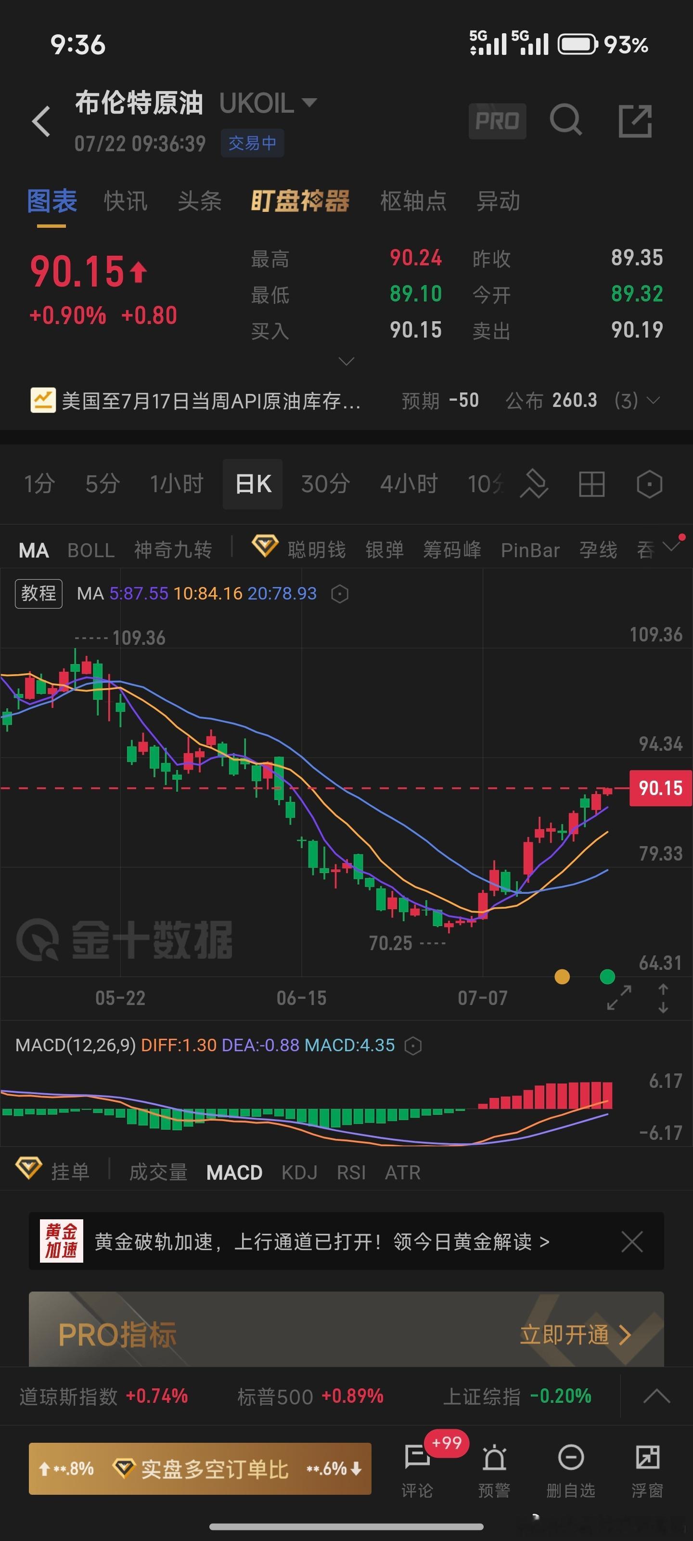The width and height of the screenshot is (693, 1541).
Task: Select 30分 timeframe
Action: coord(326,484)
